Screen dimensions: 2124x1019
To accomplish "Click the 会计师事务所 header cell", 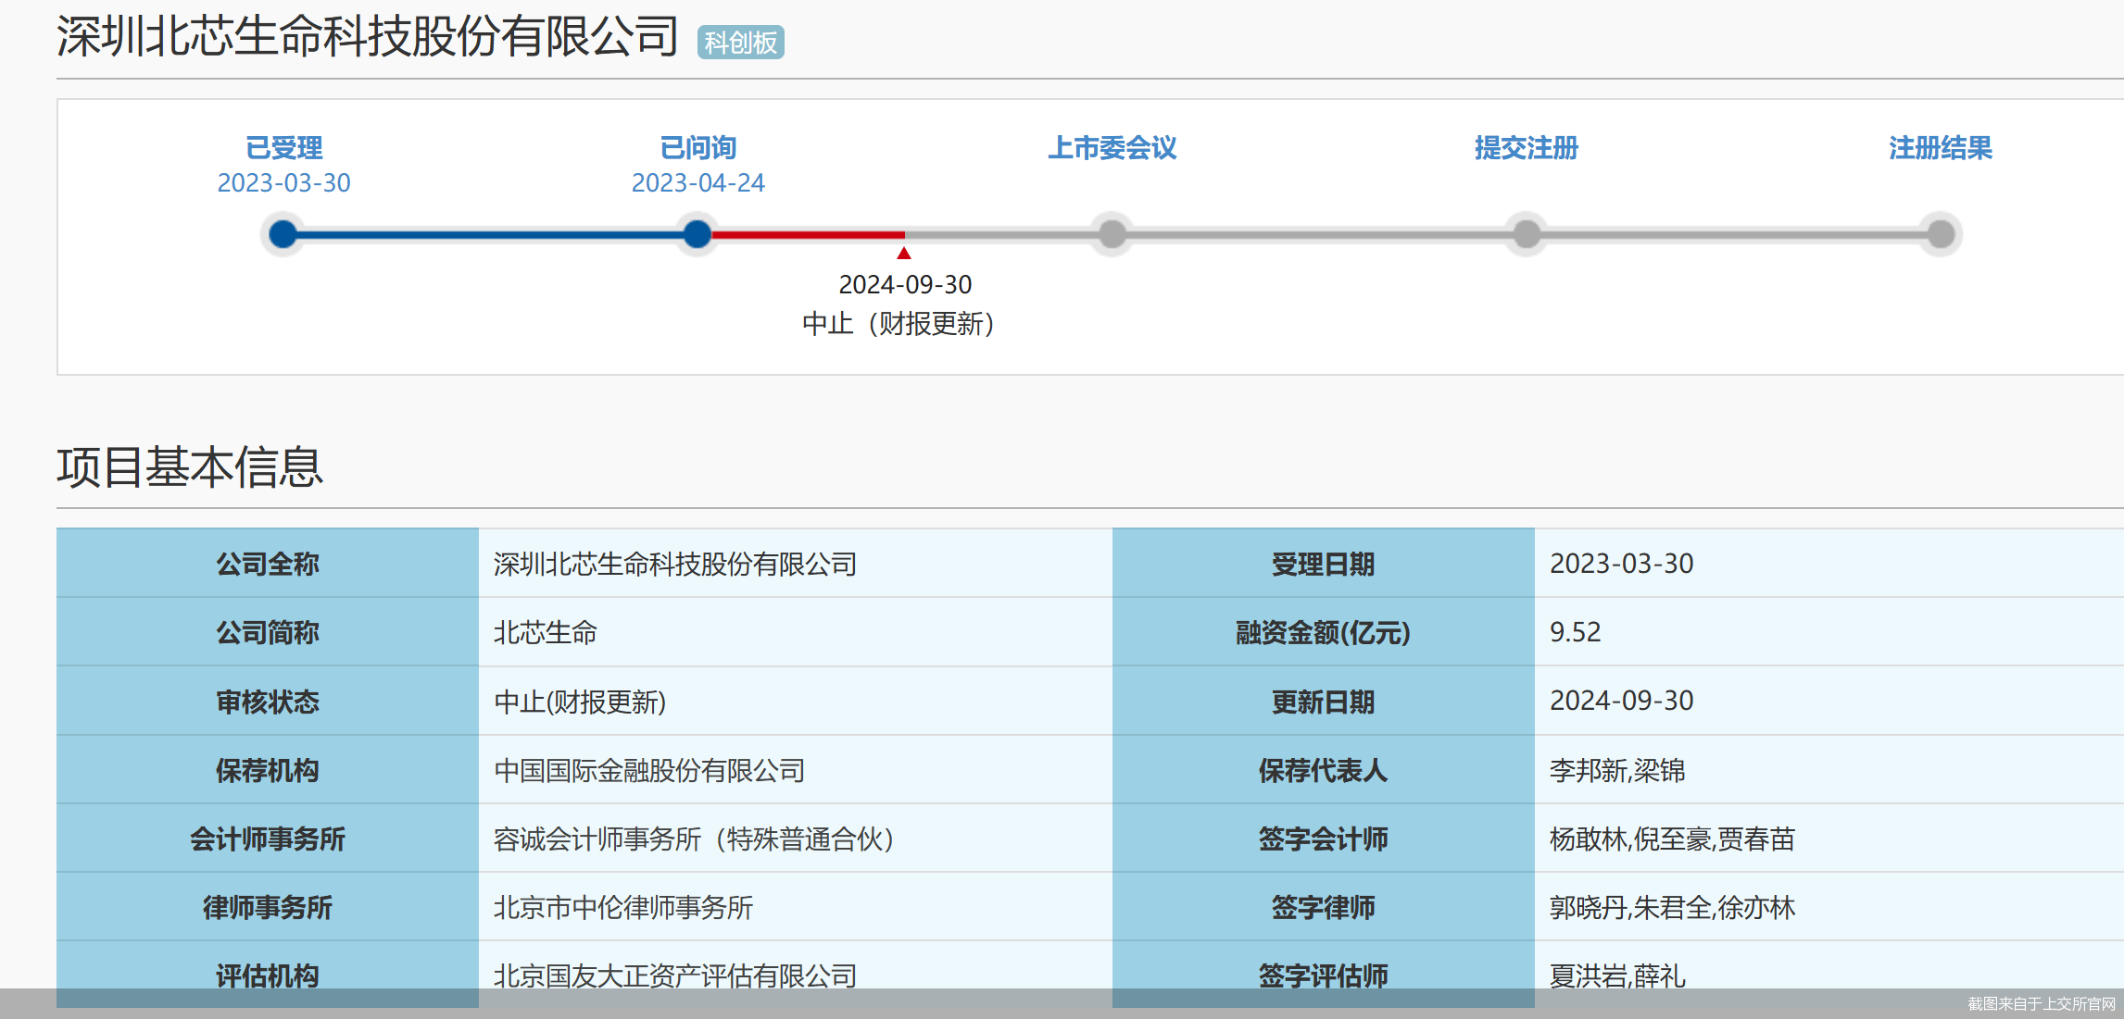I will coord(268,838).
